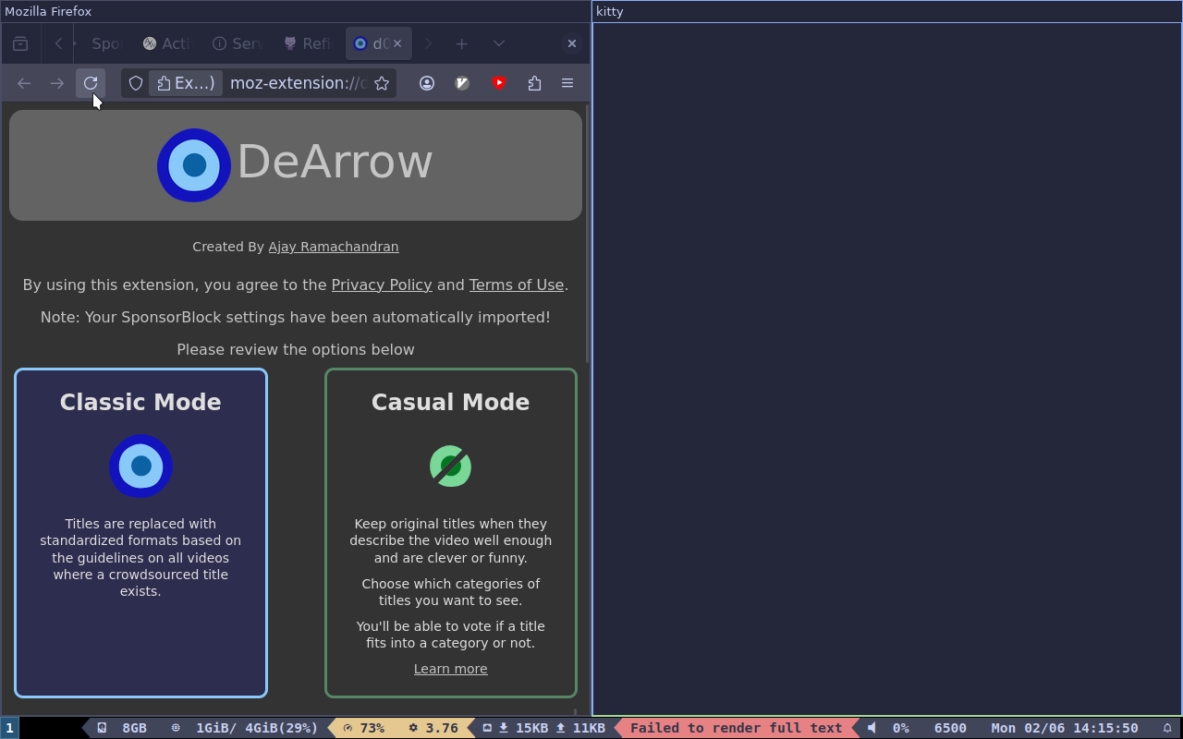Click Please review the options below
1183x739 pixels.
pos(296,349)
